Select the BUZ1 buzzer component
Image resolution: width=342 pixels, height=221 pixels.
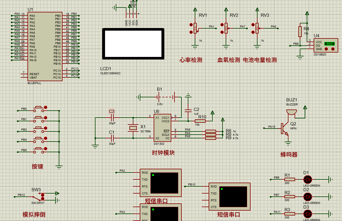tap(292, 112)
